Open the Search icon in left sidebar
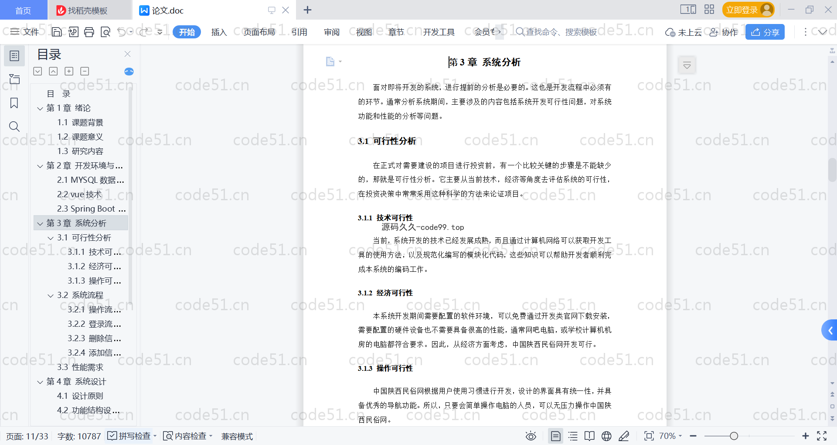 point(14,127)
